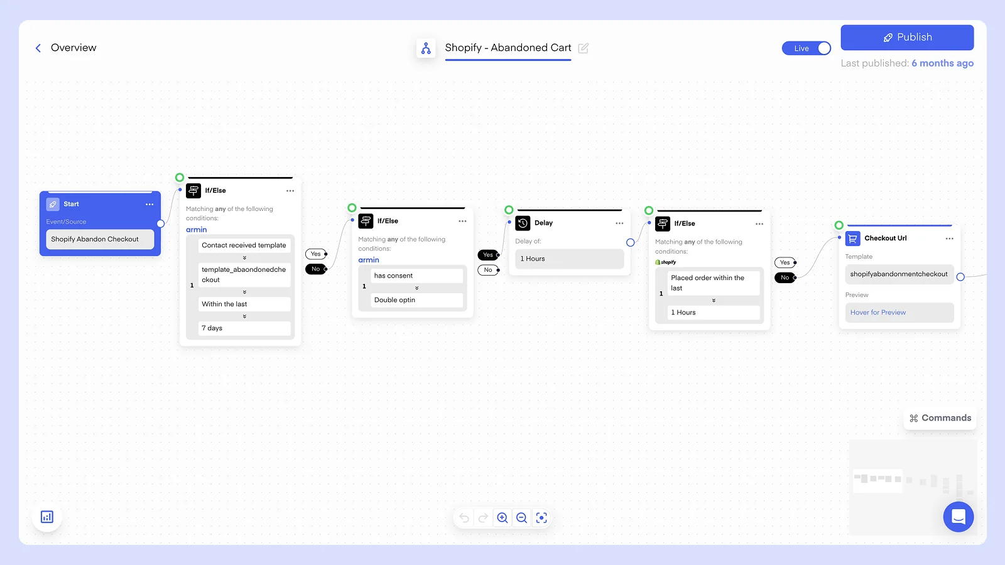Screen dimensions: 1005x565
Task: Click the flow type icon beside the title
Action: click(x=426, y=48)
